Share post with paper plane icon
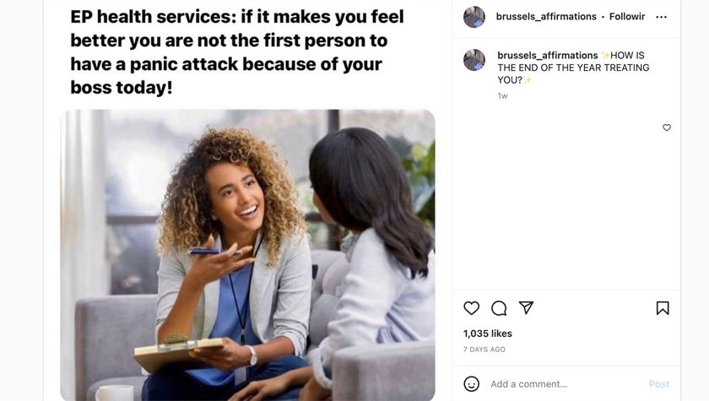This screenshot has width=709, height=401. pyautogui.click(x=526, y=307)
